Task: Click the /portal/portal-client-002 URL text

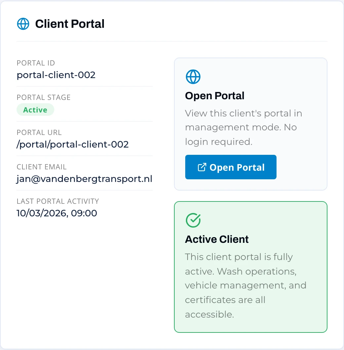Action: click(x=72, y=145)
